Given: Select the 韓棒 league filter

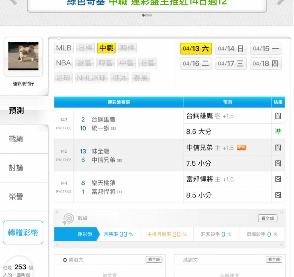Looking at the screenshot, I should point(127,48).
